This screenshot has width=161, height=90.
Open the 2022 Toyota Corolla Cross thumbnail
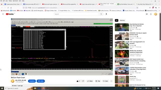[x=122, y=62]
